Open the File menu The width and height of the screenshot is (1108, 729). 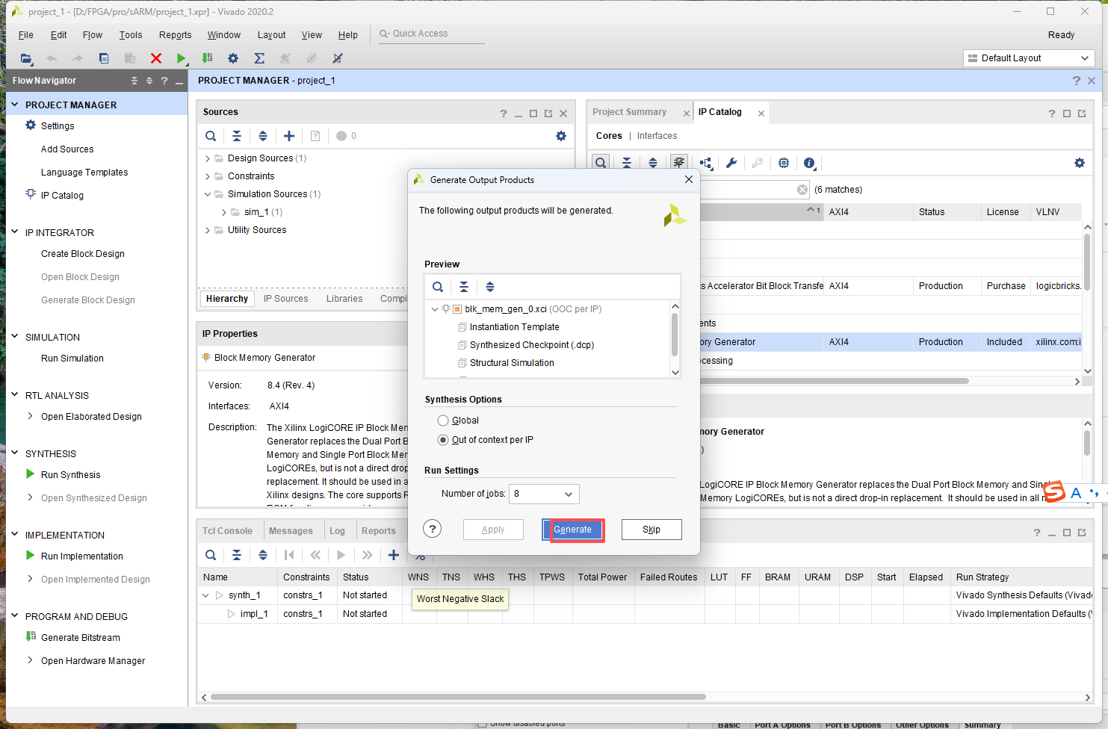26,35
